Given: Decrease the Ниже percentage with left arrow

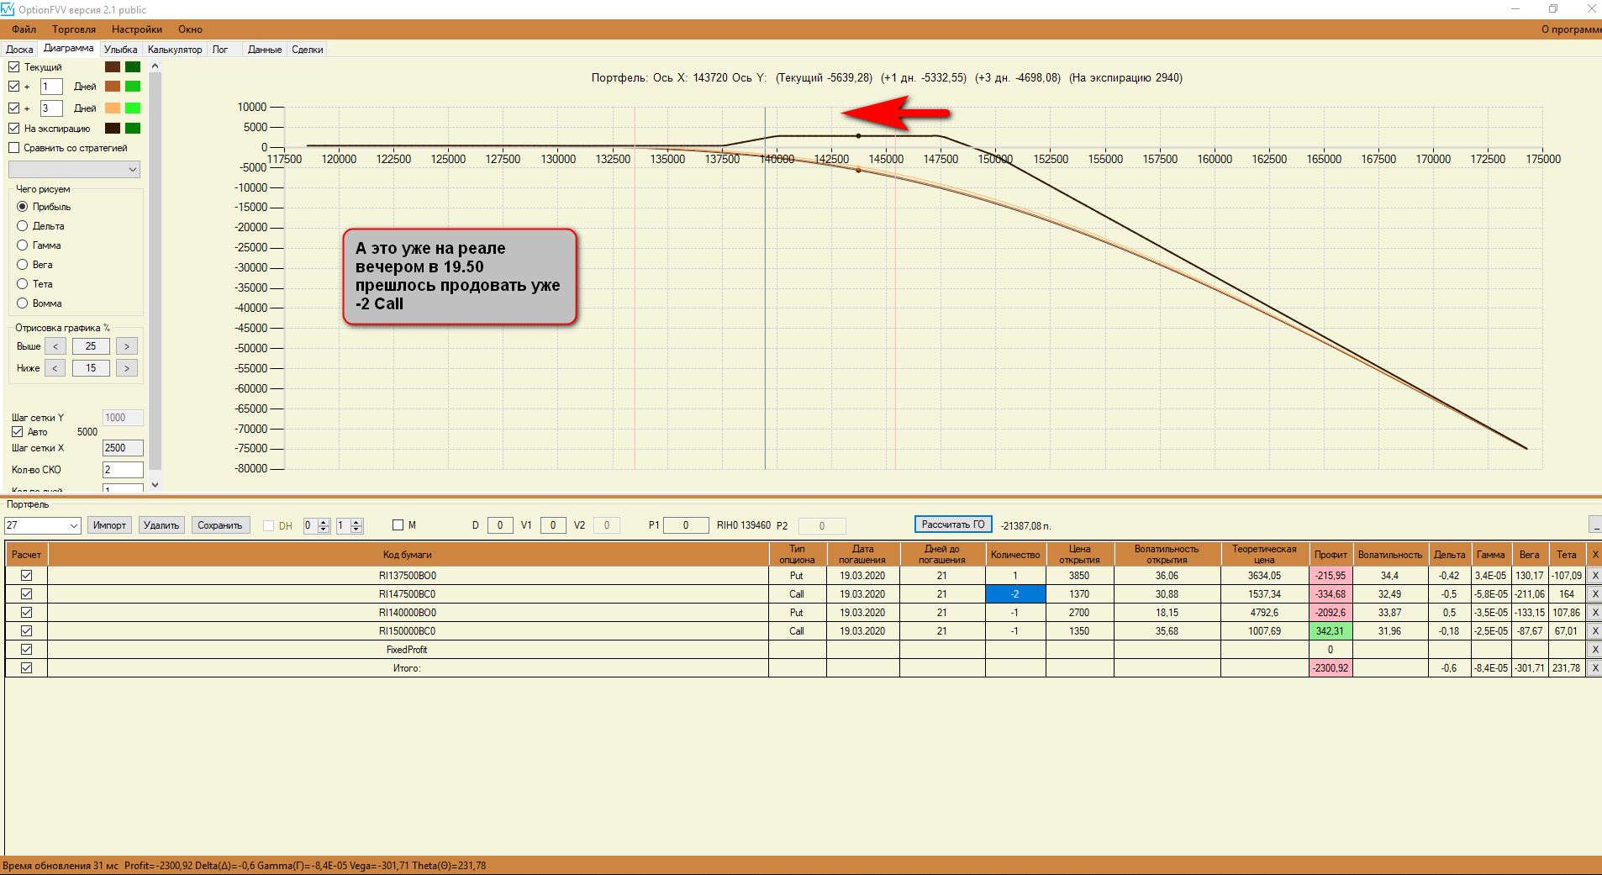Looking at the screenshot, I should pyautogui.click(x=55, y=368).
